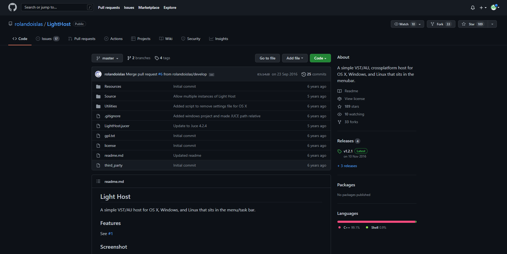This screenshot has width=507, height=254.
Task: Open the Security tab
Action: 191,39
